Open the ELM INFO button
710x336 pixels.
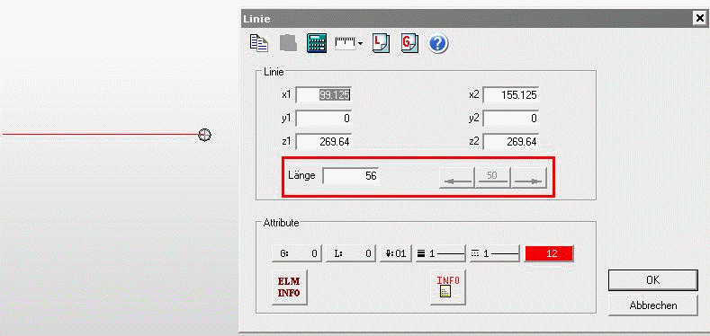pyautogui.click(x=290, y=287)
